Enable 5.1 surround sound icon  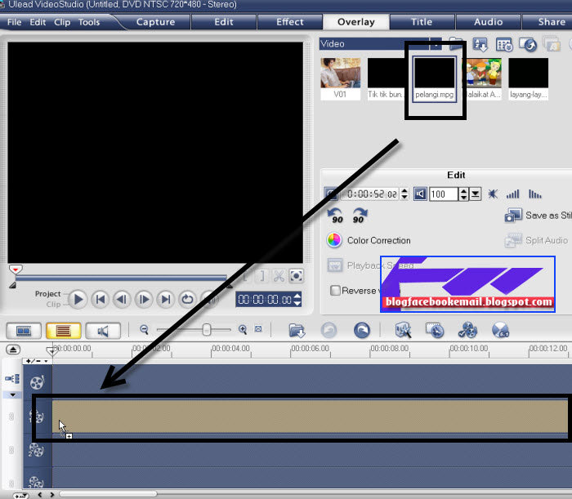(500, 331)
